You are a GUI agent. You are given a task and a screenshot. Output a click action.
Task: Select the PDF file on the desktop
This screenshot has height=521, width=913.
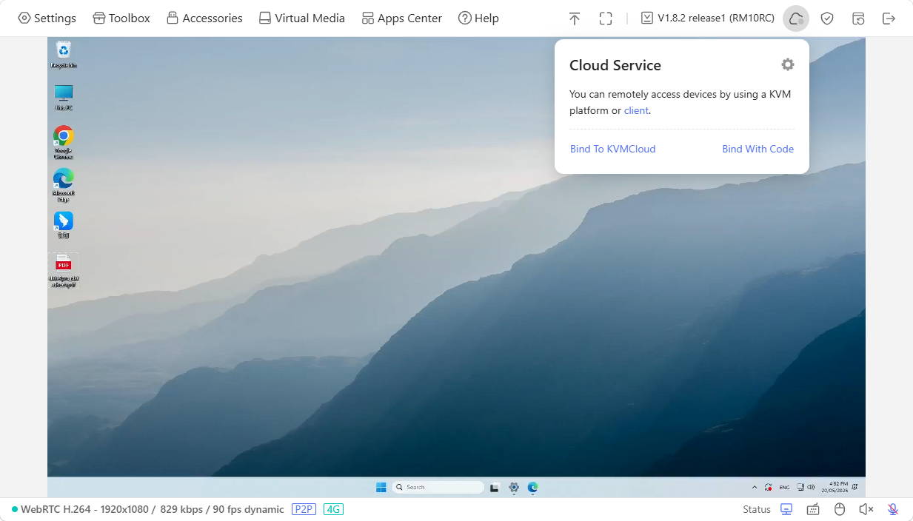coord(64,270)
